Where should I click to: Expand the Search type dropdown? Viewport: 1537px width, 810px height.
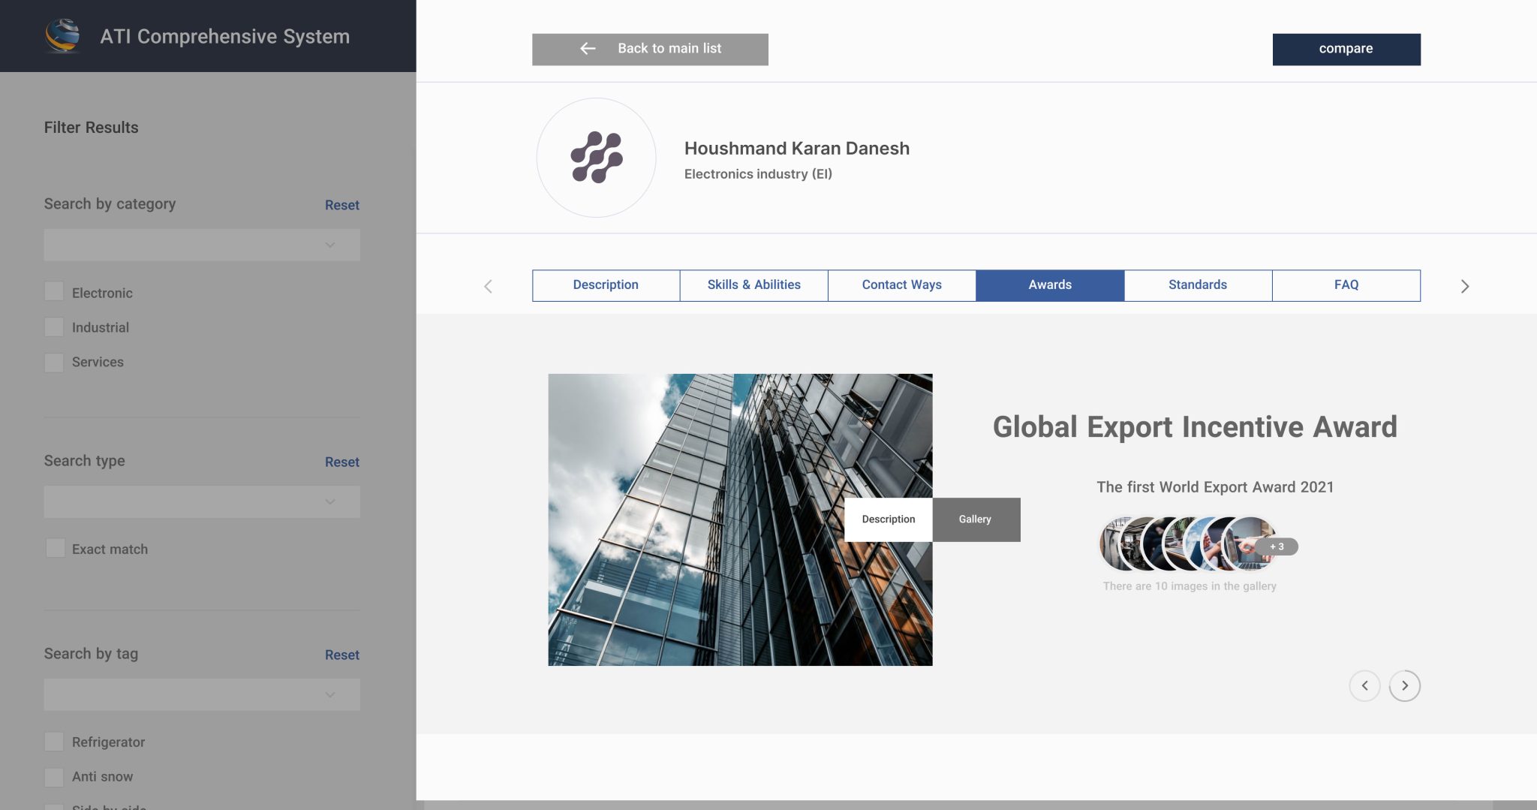pyautogui.click(x=202, y=501)
